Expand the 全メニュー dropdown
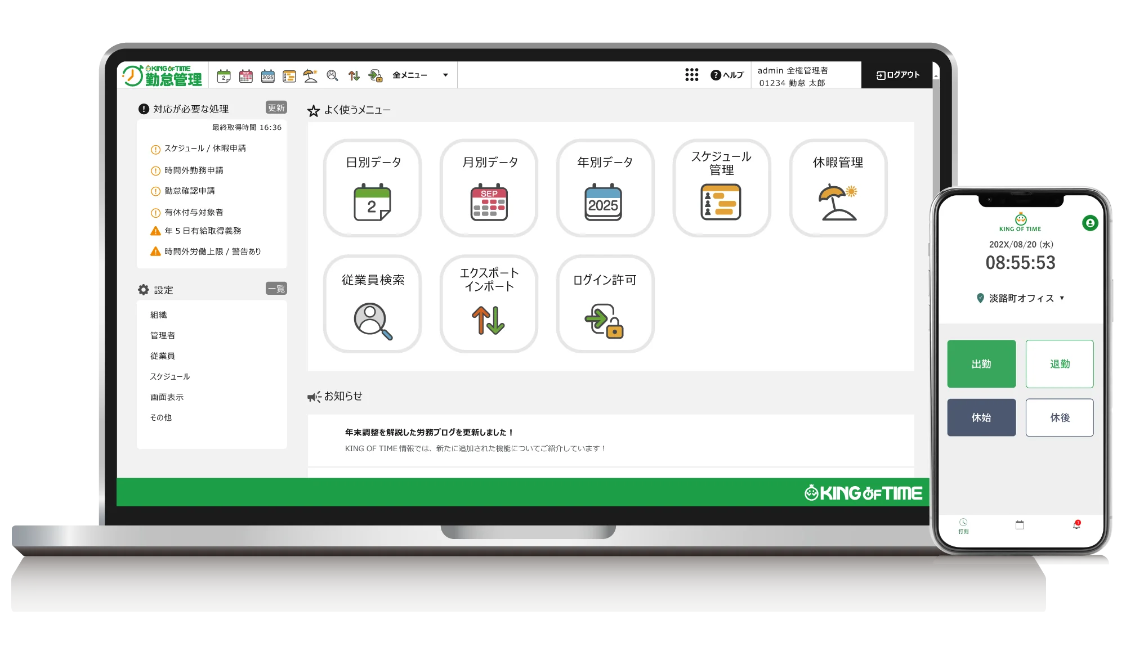Image resolution: width=1126 pixels, height=647 pixels. click(420, 75)
